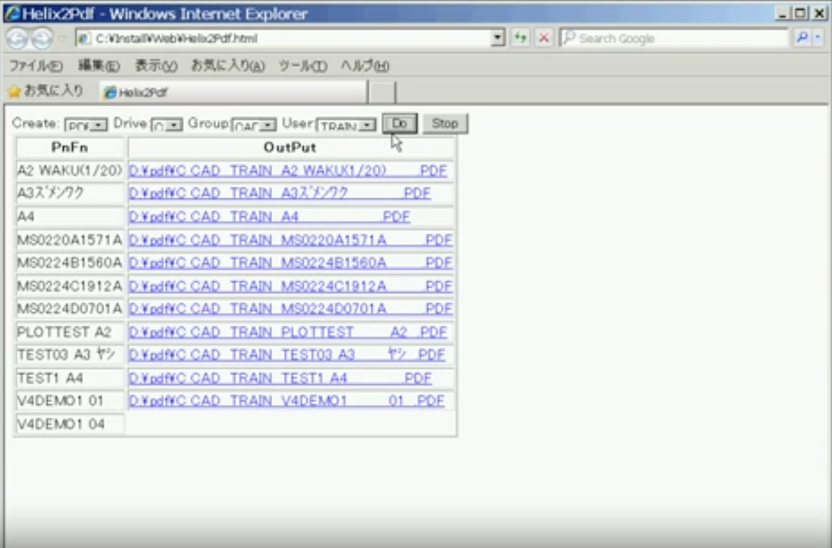This screenshot has width=832, height=548.
Task: Click the Internet Explorer title bar logo
Action: [12, 13]
